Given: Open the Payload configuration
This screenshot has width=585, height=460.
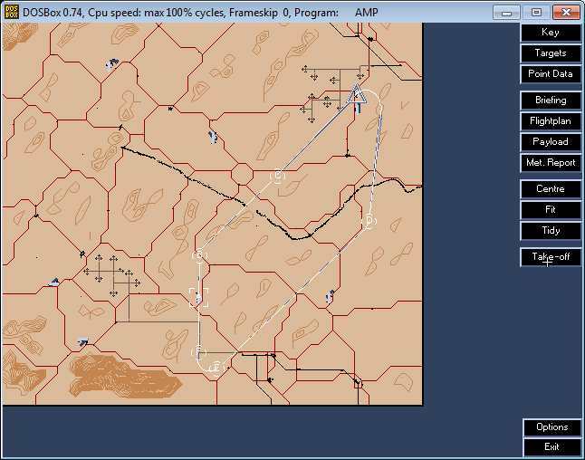Looking at the screenshot, I should point(550,142).
